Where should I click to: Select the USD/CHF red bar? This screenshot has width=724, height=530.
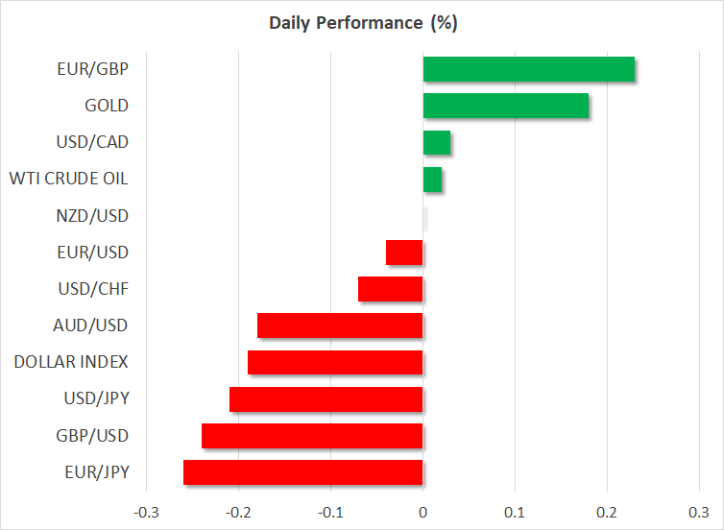tap(391, 289)
